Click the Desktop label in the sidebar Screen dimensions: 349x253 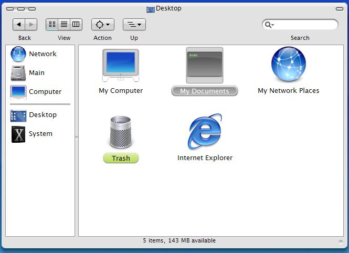(x=43, y=115)
